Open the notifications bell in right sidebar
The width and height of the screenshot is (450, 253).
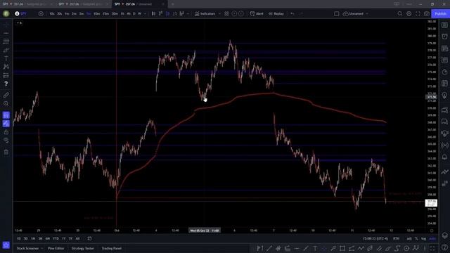click(444, 157)
